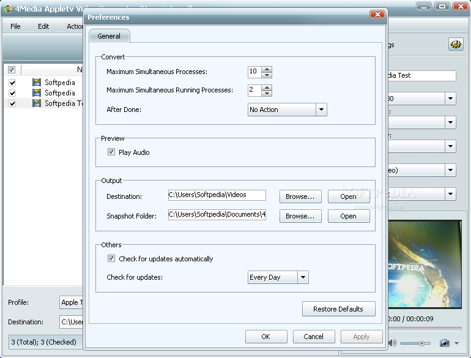471x358 pixels.
Task: Click the main window Destination field
Action: pyautogui.click(x=71, y=322)
